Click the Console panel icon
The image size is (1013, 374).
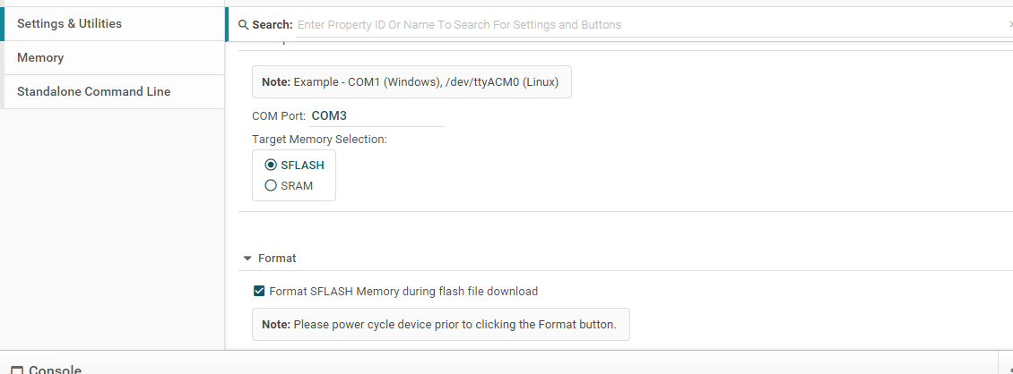click(17, 370)
